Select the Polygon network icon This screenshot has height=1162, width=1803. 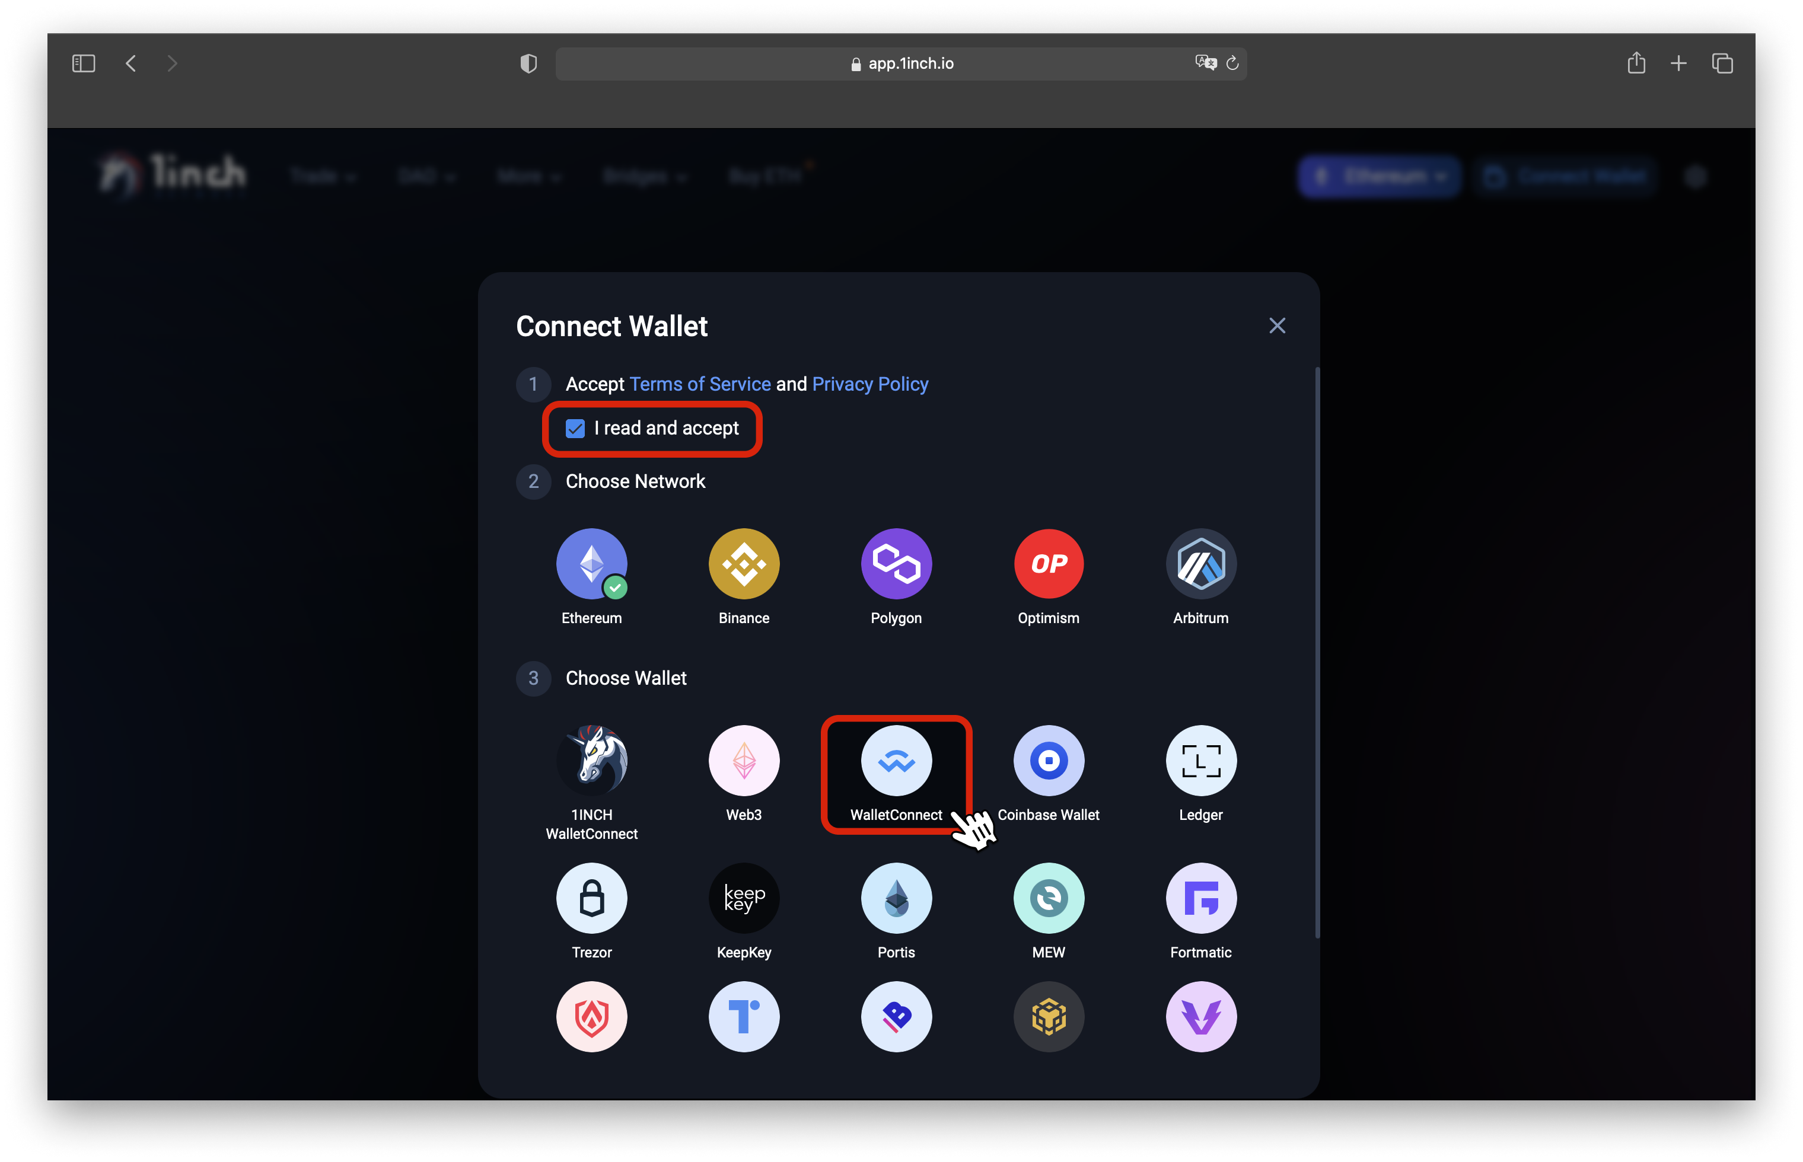point(896,564)
